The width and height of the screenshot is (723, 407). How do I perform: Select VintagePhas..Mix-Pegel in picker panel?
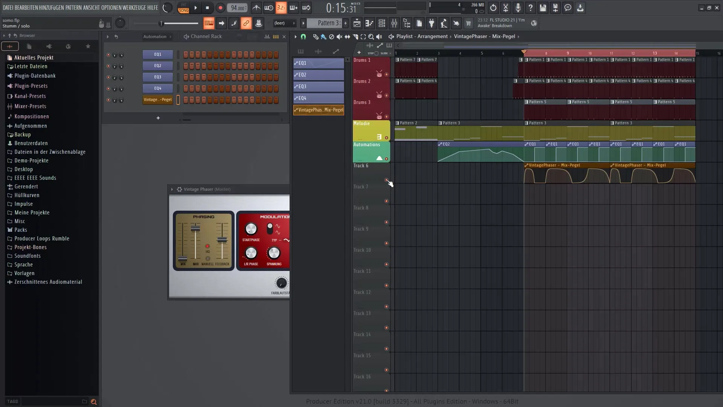point(319,110)
